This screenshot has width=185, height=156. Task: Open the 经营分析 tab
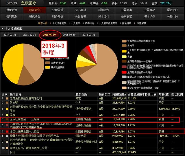tap(58, 10)
